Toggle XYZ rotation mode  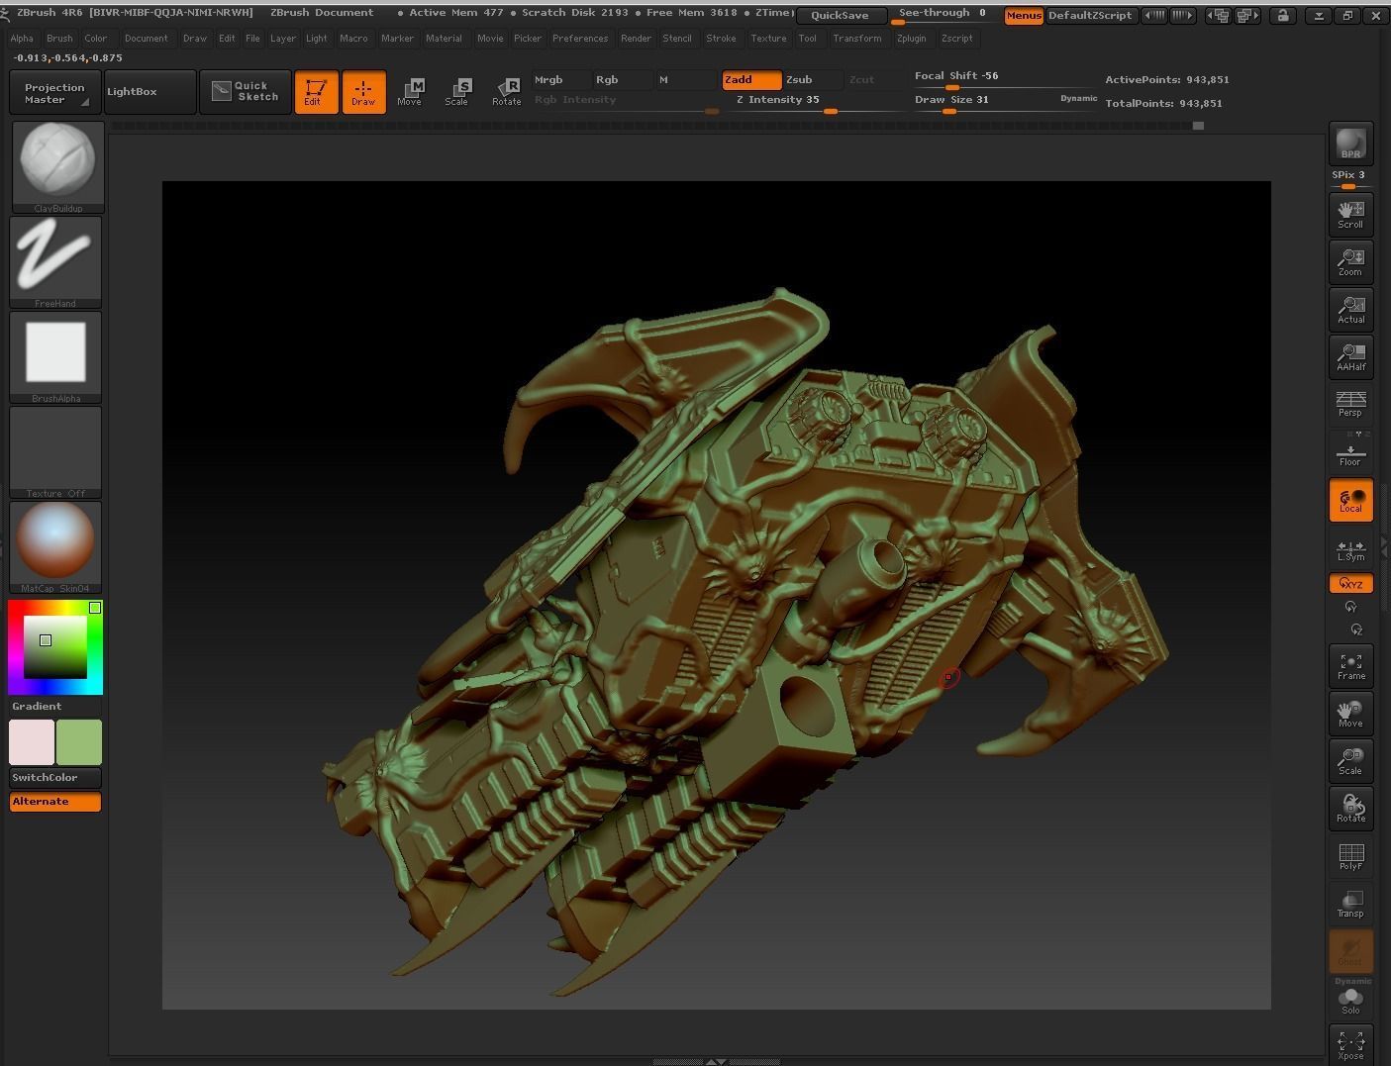1350,583
